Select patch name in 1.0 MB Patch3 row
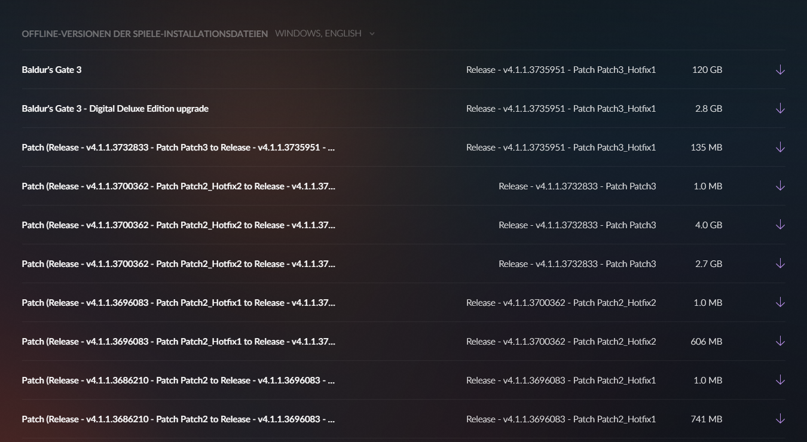The width and height of the screenshot is (807, 442). tap(178, 186)
